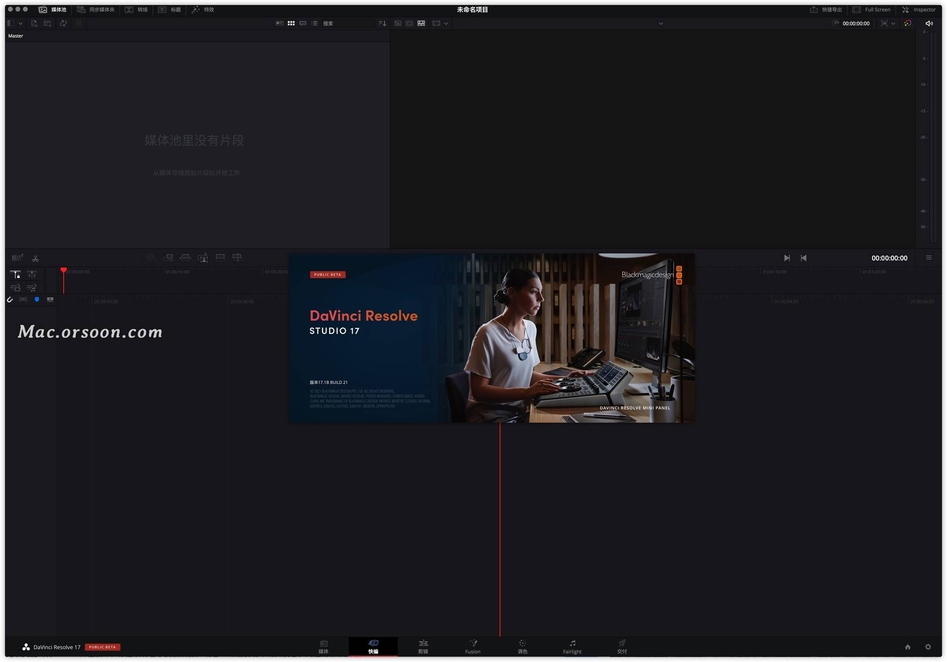Image resolution: width=947 pixels, height=662 pixels.
Task: Open project settings gear icon
Action: [928, 647]
